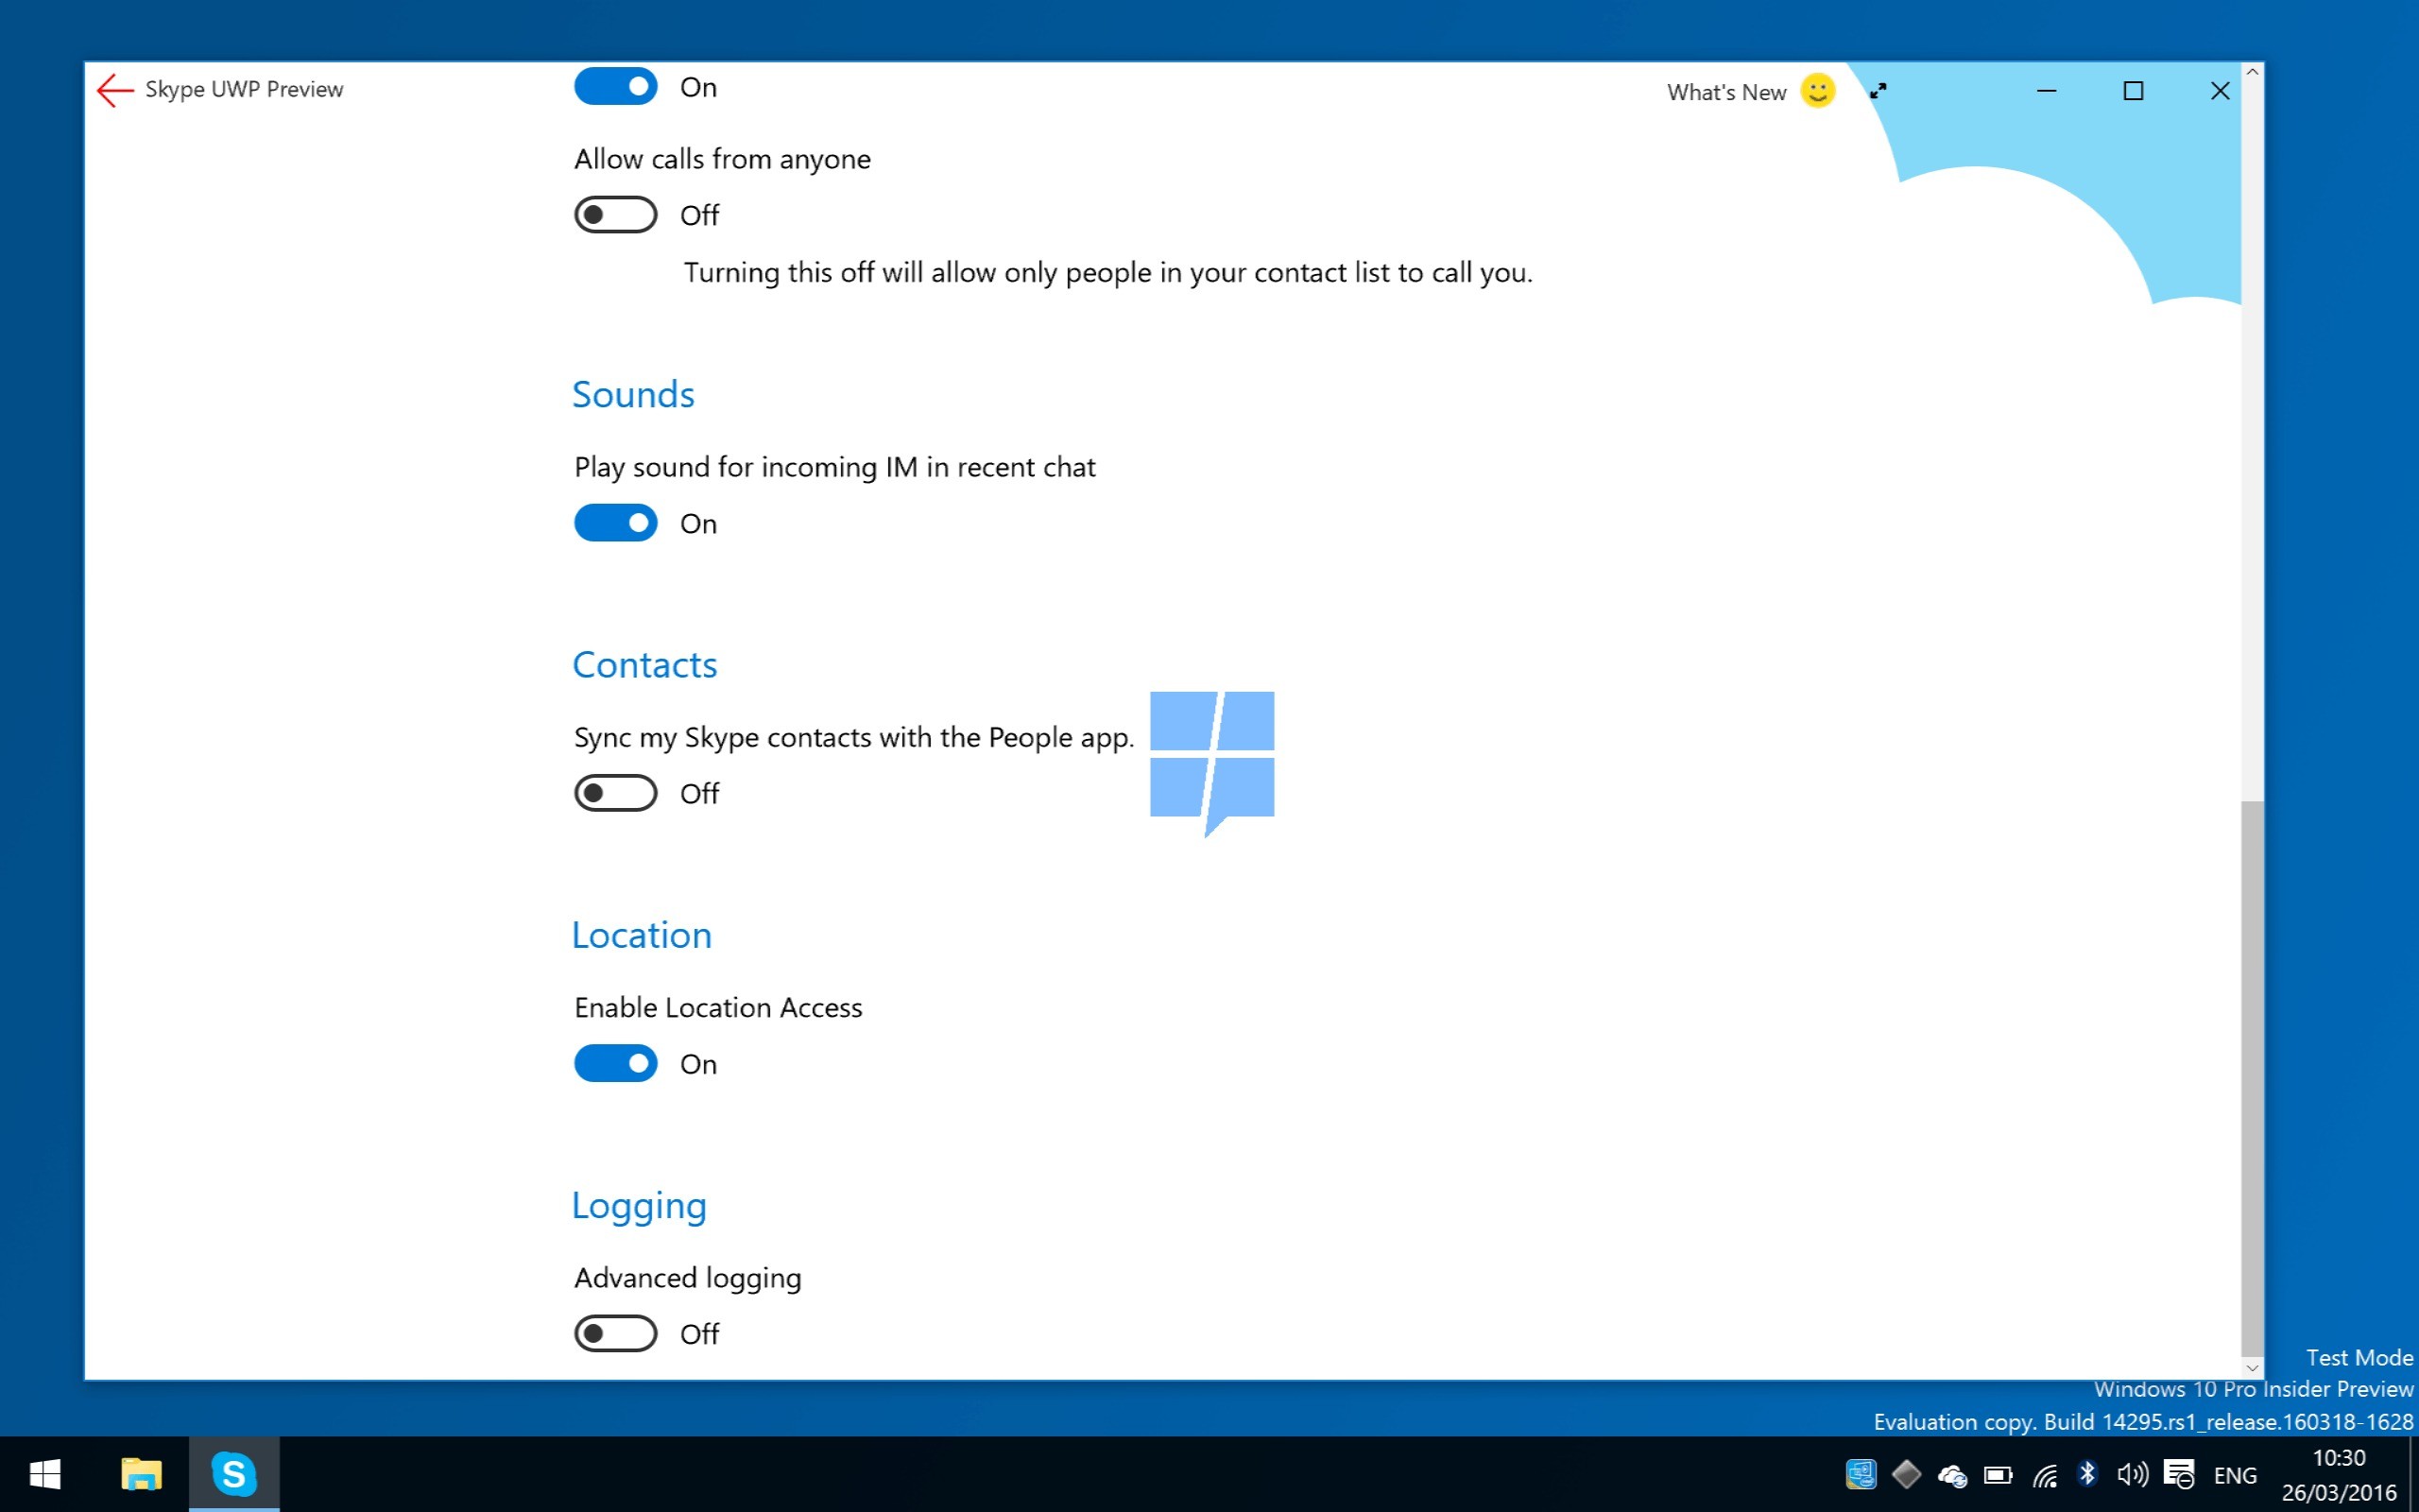The width and height of the screenshot is (2419, 1512).
Task: Turn off incoming IM sound toggle
Action: (x=615, y=523)
